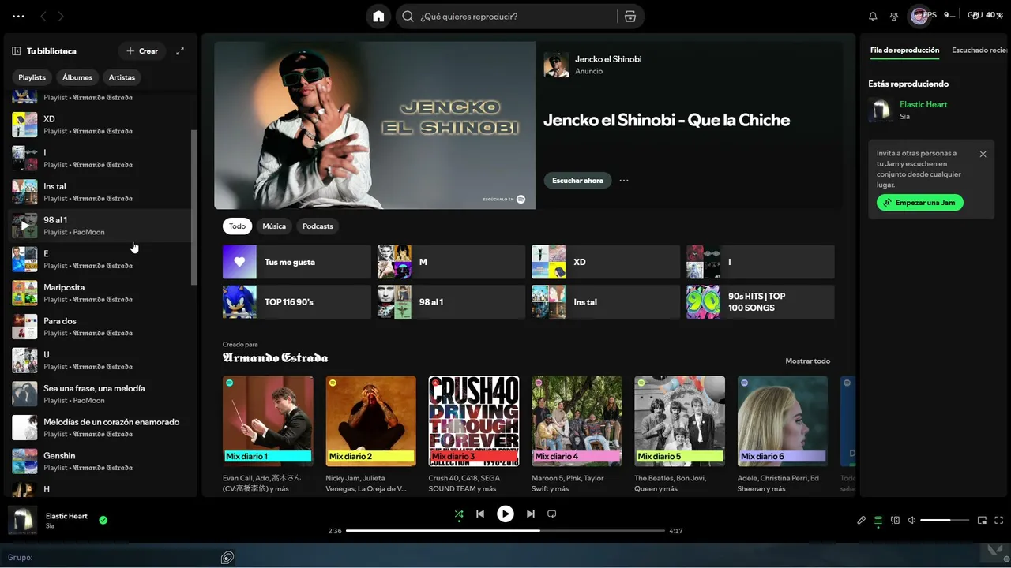This screenshot has height=568, width=1011.
Task: Select the Podcasts filter tab
Action: point(318,226)
